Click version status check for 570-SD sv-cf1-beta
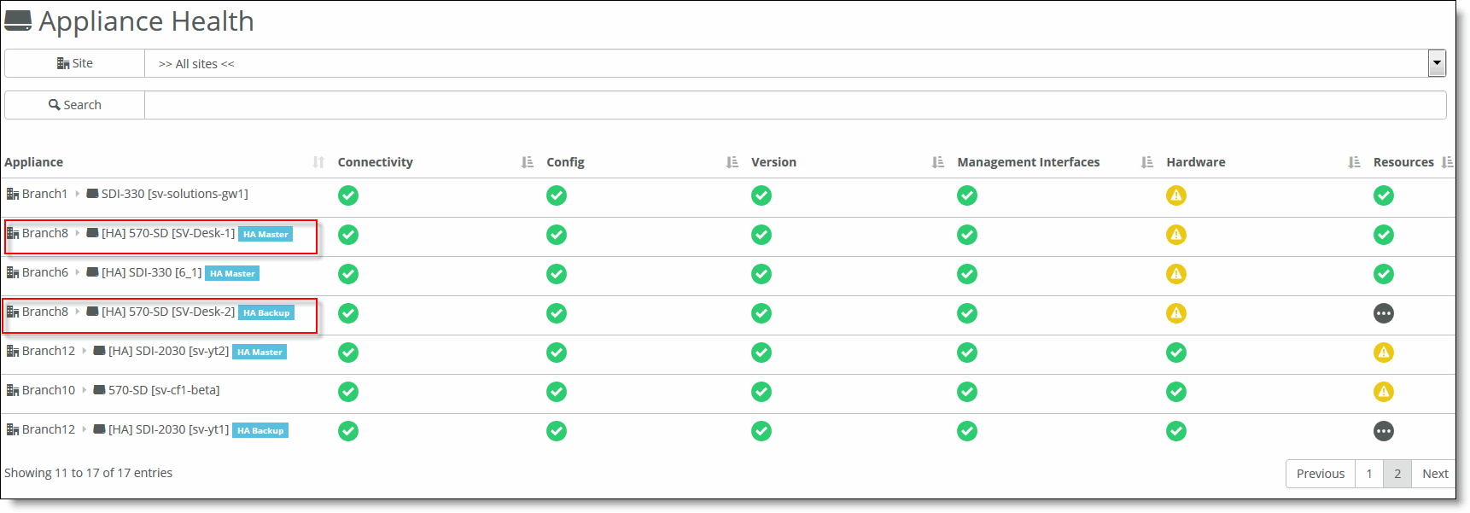 761,392
